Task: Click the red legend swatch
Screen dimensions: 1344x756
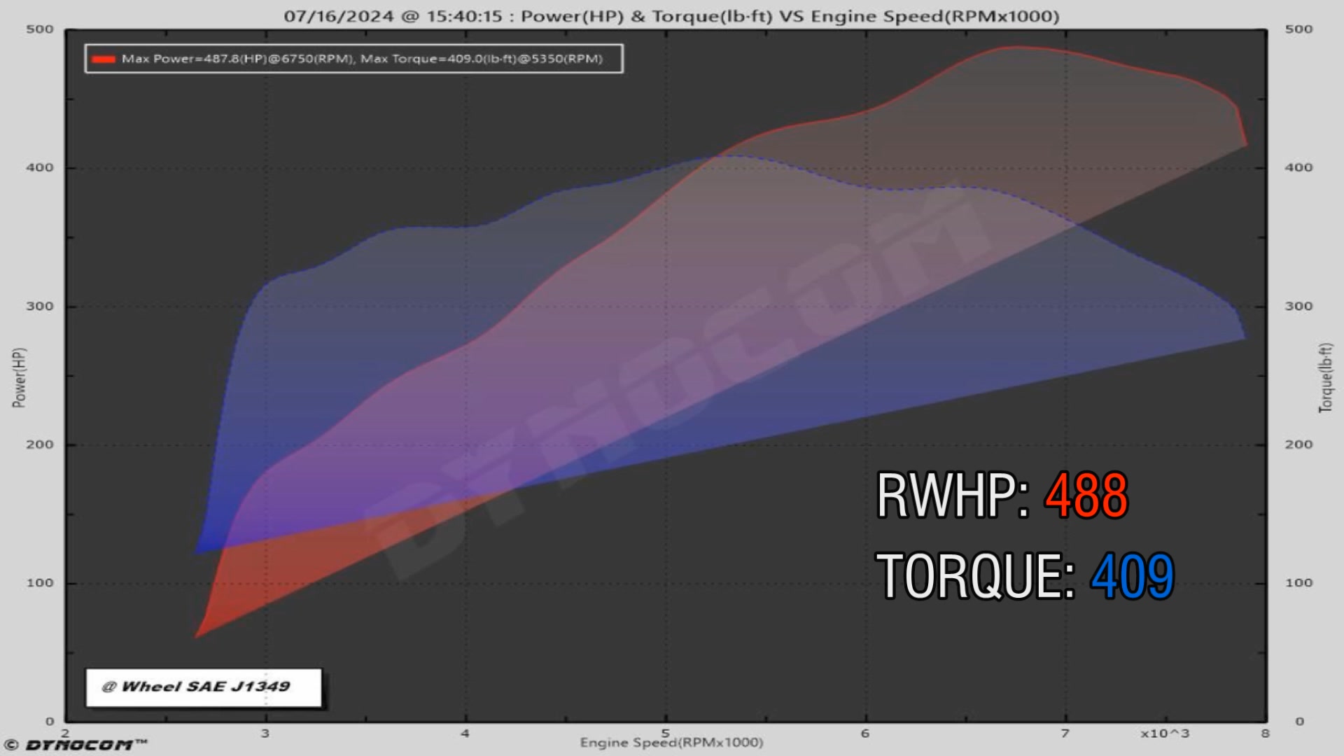Action: tap(104, 59)
